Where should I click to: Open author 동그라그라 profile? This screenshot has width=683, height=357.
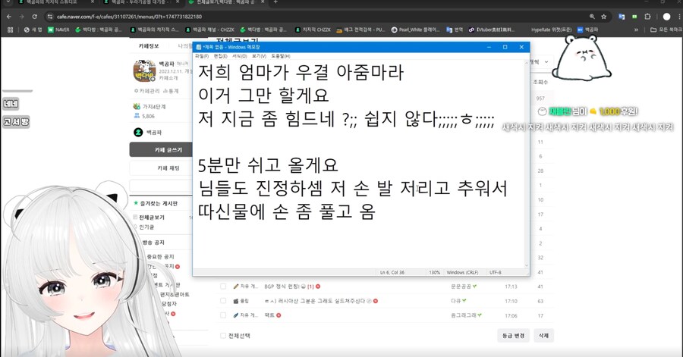(464, 315)
